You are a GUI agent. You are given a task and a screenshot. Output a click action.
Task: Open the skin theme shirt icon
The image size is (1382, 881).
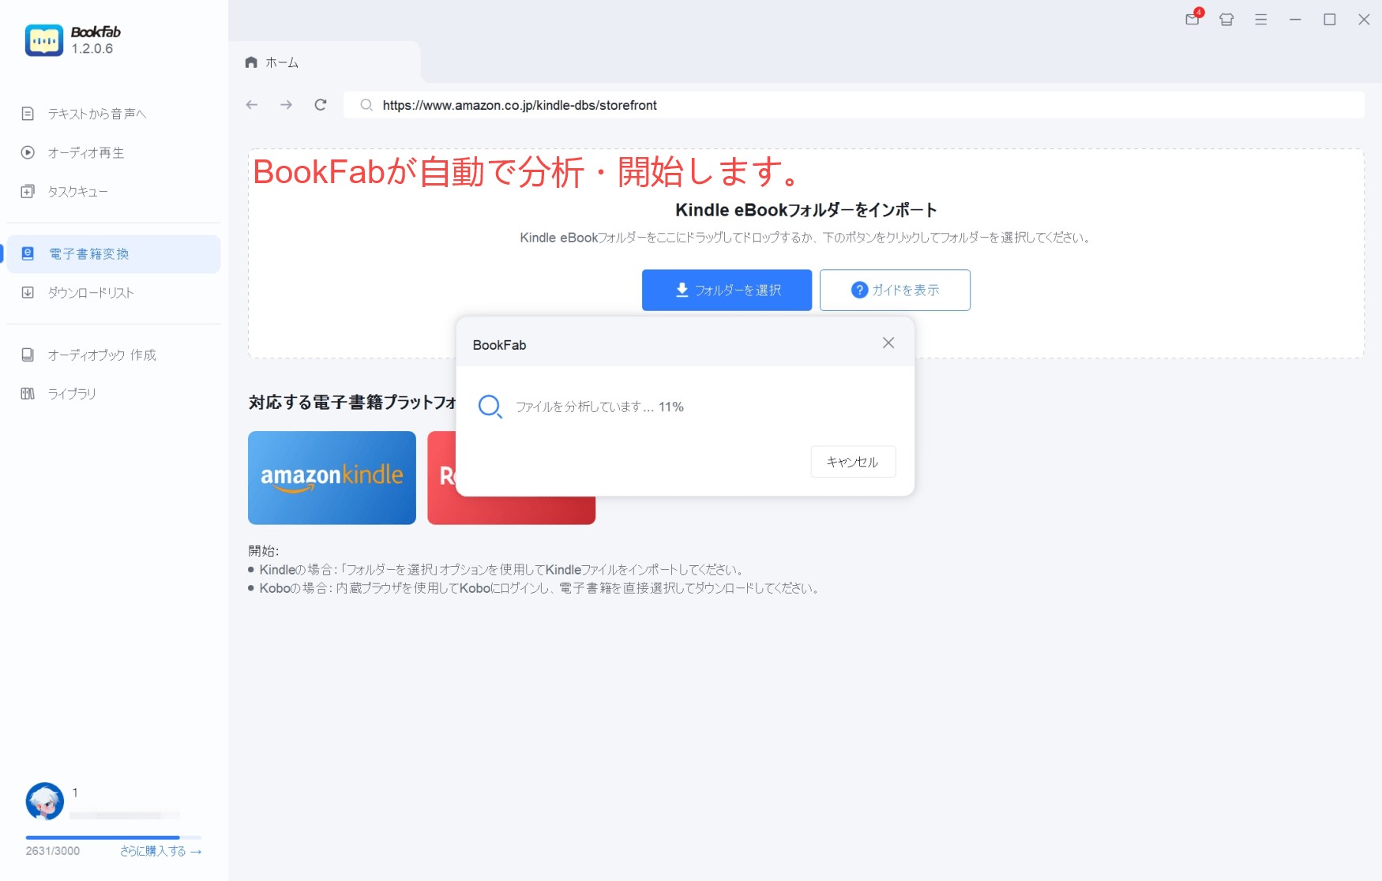(1226, 20)
